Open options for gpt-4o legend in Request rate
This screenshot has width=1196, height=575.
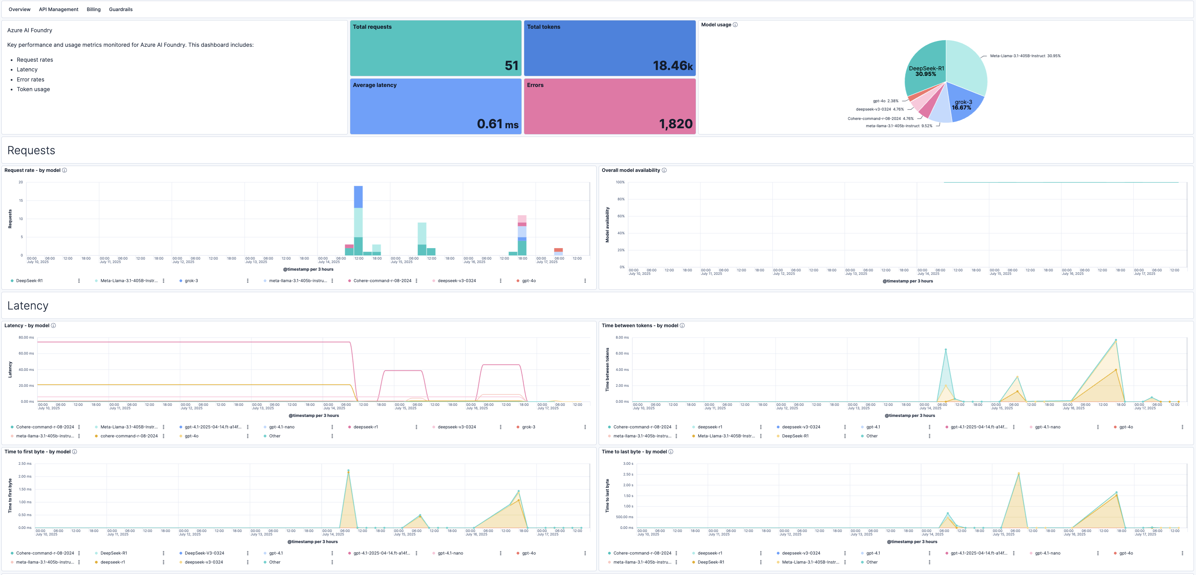pos(585,281)
